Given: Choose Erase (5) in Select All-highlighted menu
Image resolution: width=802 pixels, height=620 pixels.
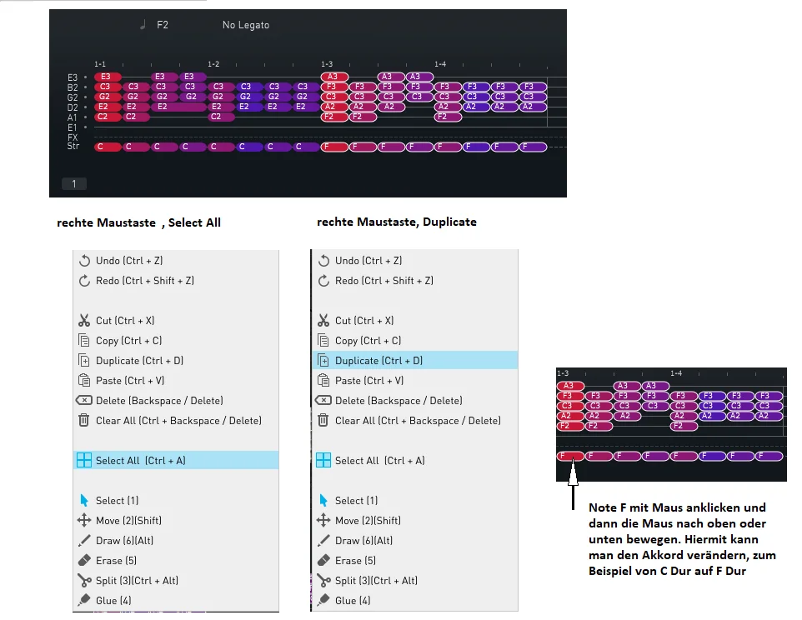Looking at the screenshot, I should [x=116, y=561].
